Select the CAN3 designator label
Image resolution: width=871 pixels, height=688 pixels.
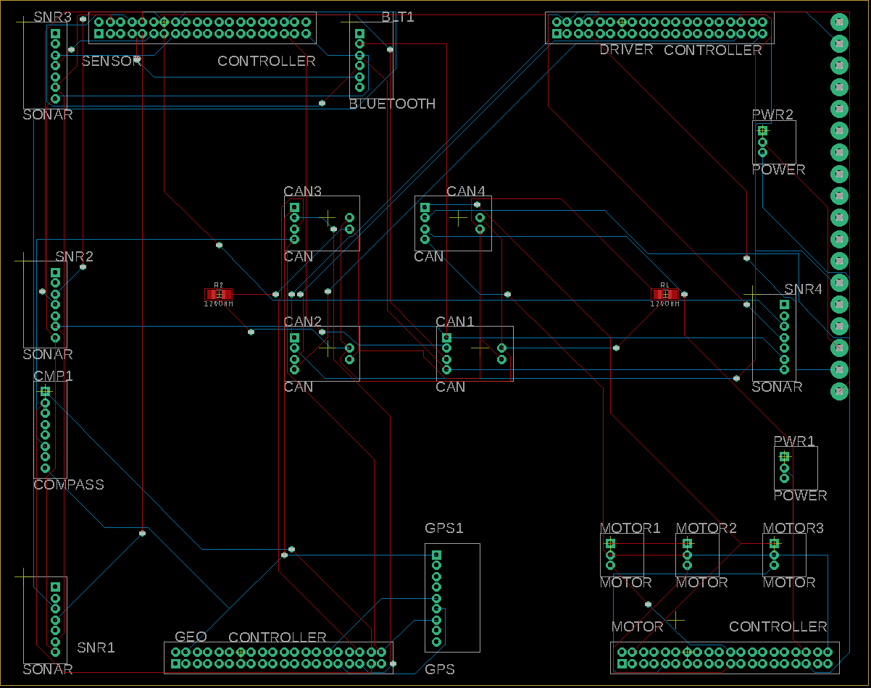tap(302, 191)
